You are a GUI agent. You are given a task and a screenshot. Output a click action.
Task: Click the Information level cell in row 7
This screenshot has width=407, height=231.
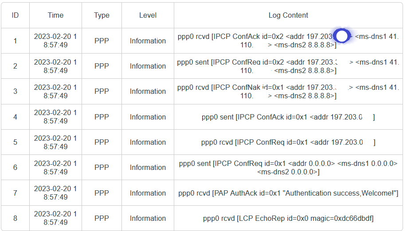(x=148, y=193)
